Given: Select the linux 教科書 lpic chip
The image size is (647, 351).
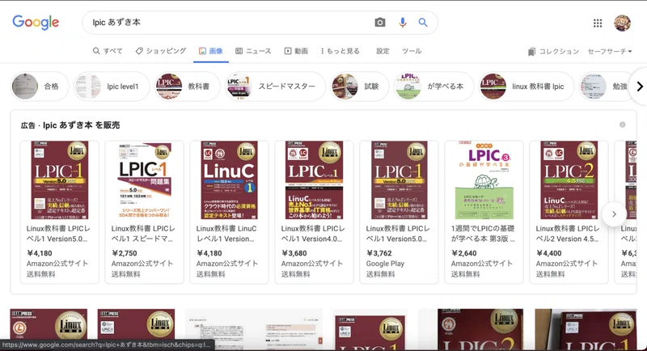Looking at the screenshot, I should pos(526,87).
